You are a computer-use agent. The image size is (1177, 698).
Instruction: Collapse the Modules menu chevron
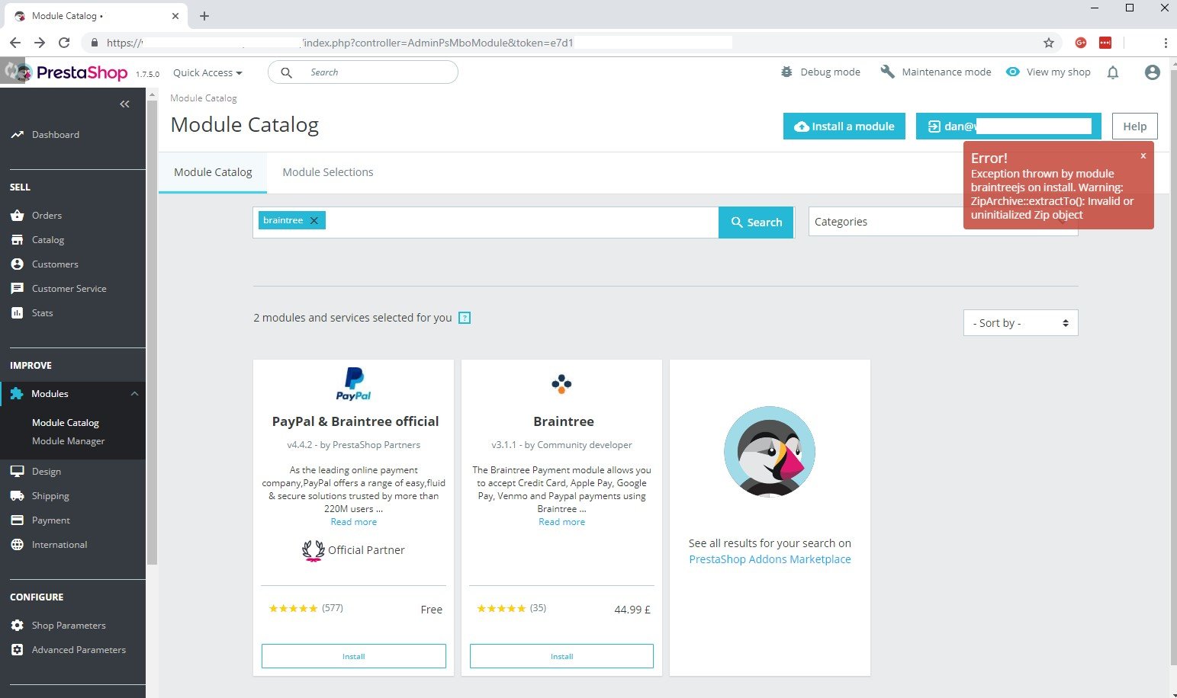tap(134, 394)
